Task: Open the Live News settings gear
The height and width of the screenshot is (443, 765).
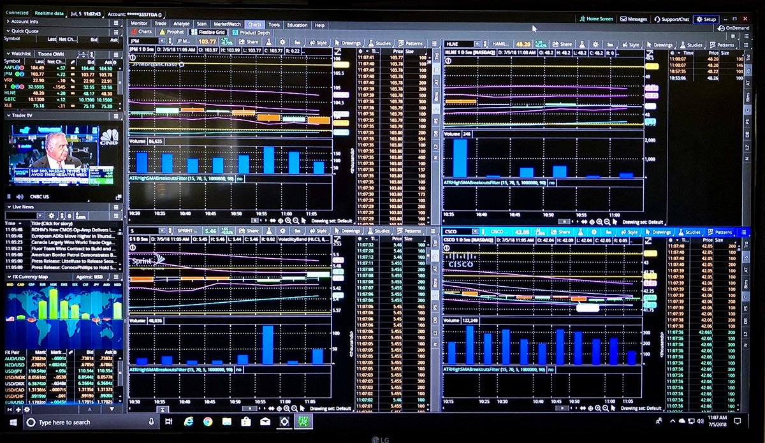Action: point(53,215)
